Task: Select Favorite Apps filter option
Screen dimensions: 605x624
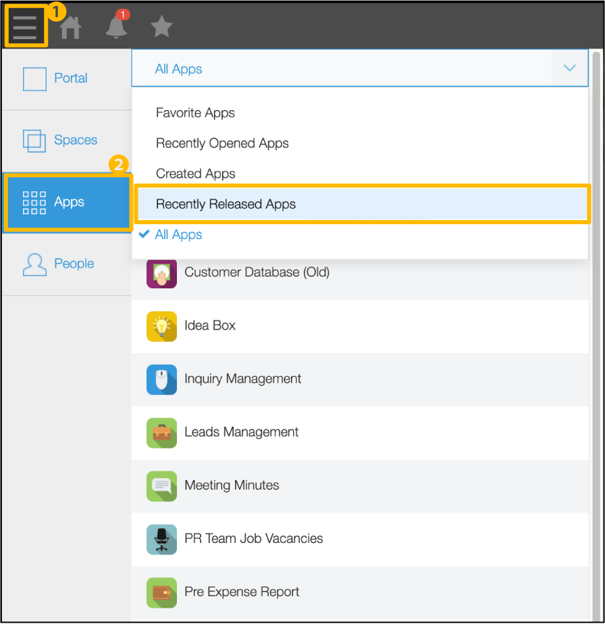Action: tap(196, 113)
